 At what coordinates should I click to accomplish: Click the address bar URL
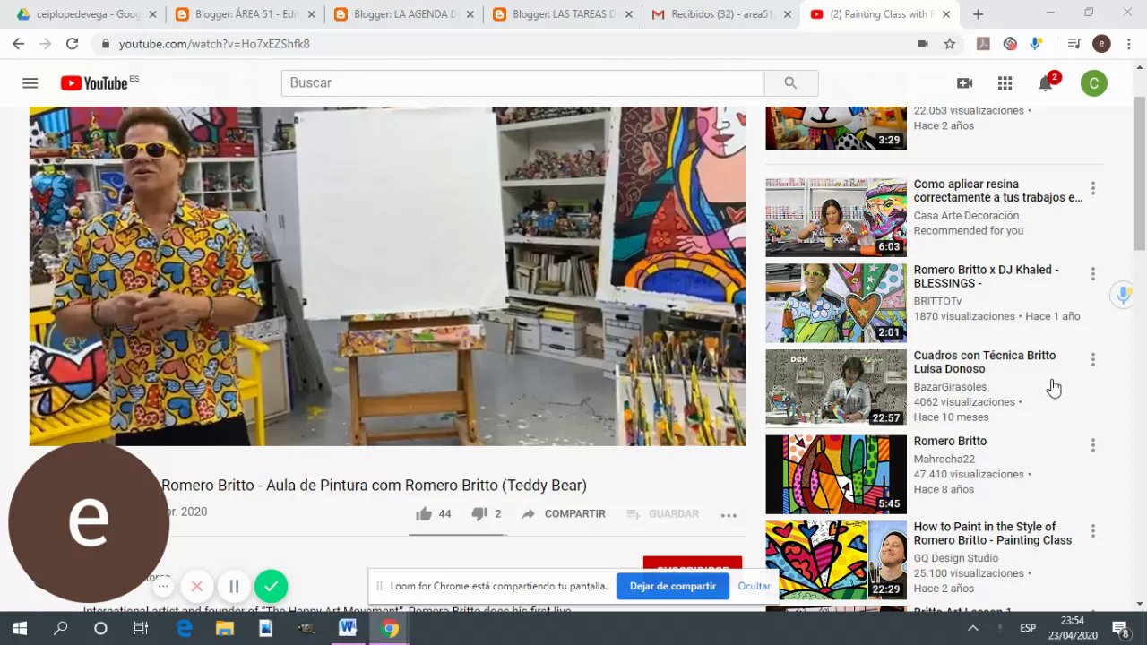coord(214,43)
